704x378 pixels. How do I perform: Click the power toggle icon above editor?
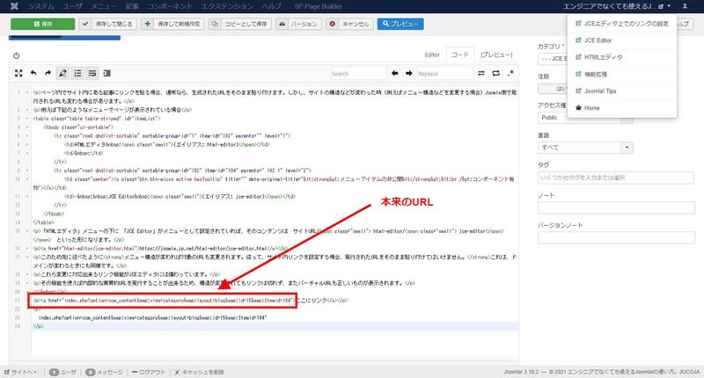[17, 55]
